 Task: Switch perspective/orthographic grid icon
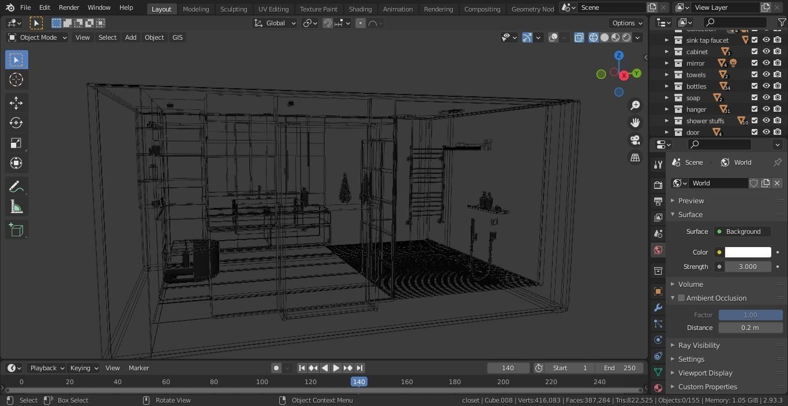point(635,157)
